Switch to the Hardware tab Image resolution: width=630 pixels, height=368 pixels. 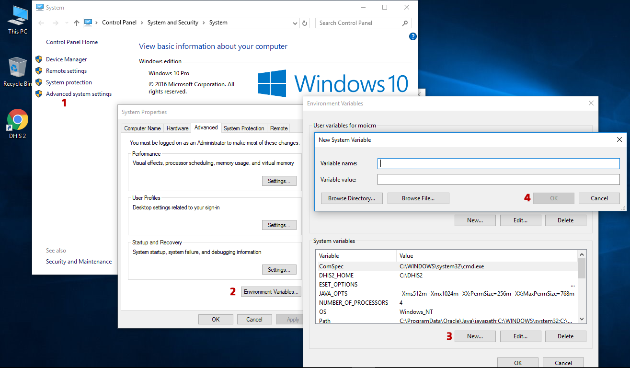177,128
